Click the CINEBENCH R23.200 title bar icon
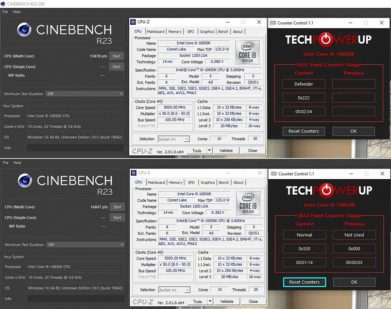This screenshot has height=309, width=391. (x=3, y=4)
